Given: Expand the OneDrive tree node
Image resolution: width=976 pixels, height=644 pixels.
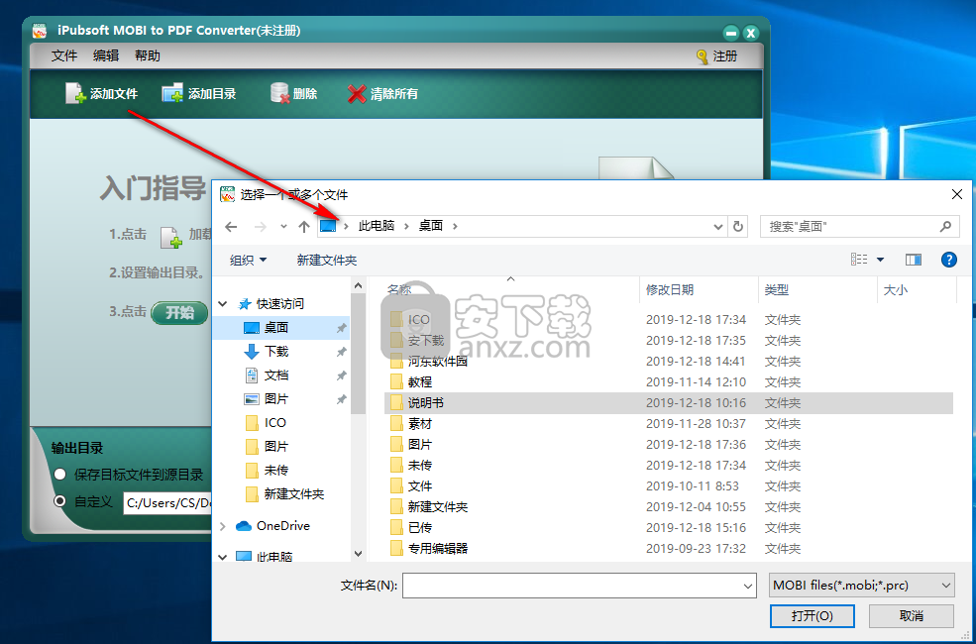Looking at the screenshot, I should click(223, 526).
